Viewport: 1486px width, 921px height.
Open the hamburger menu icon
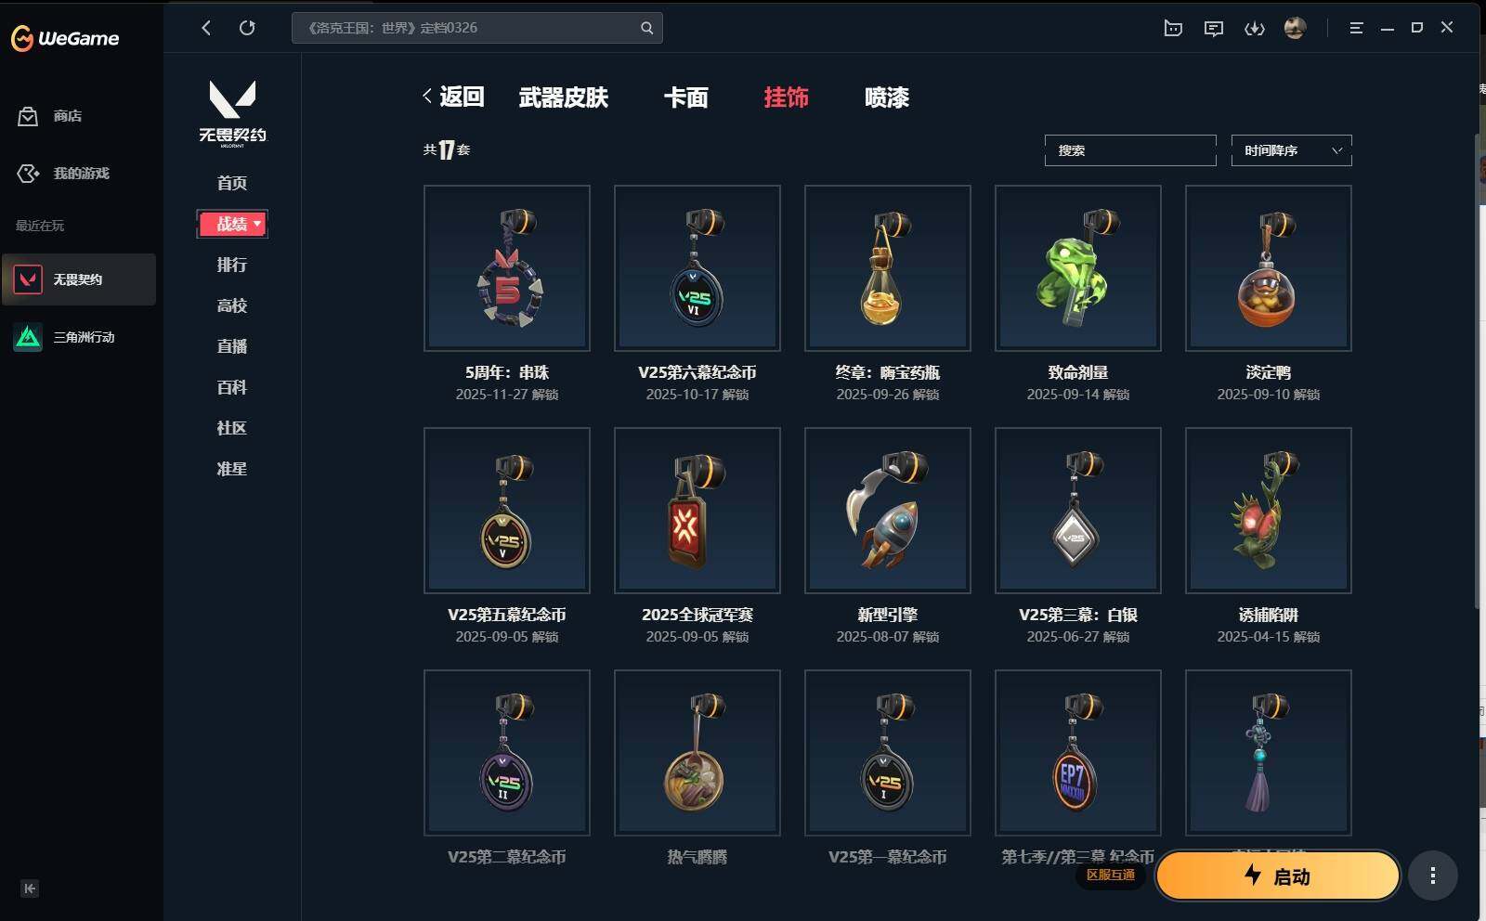point(1356,28)
